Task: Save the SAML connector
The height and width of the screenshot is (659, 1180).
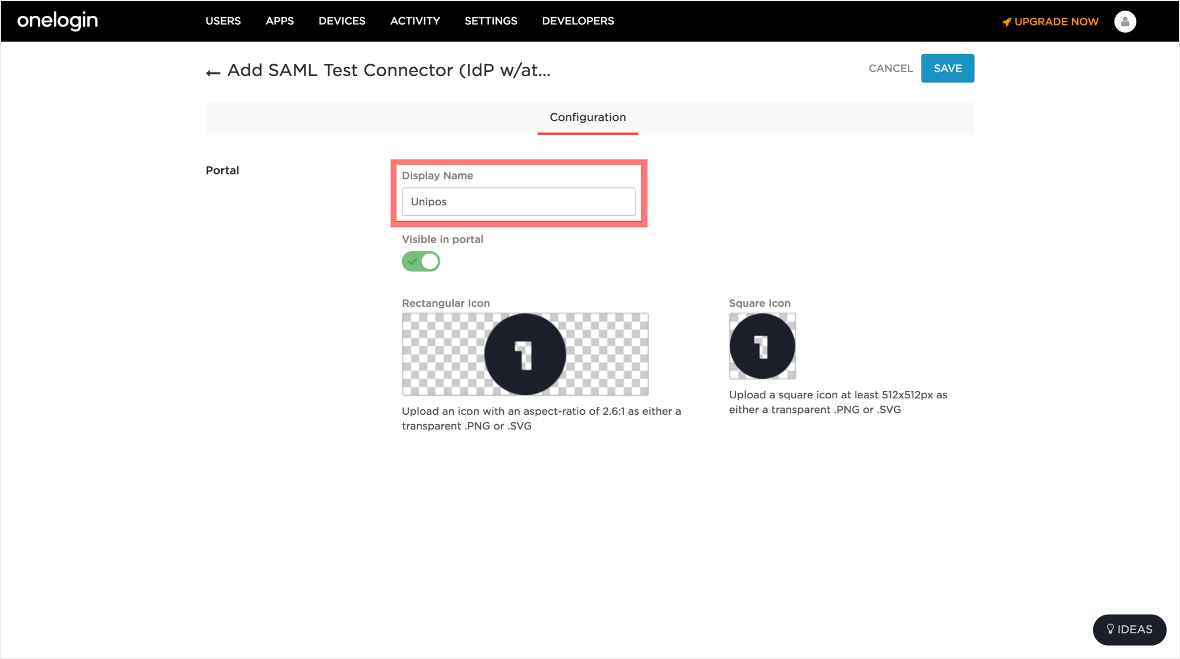Action: pos(948,68)
